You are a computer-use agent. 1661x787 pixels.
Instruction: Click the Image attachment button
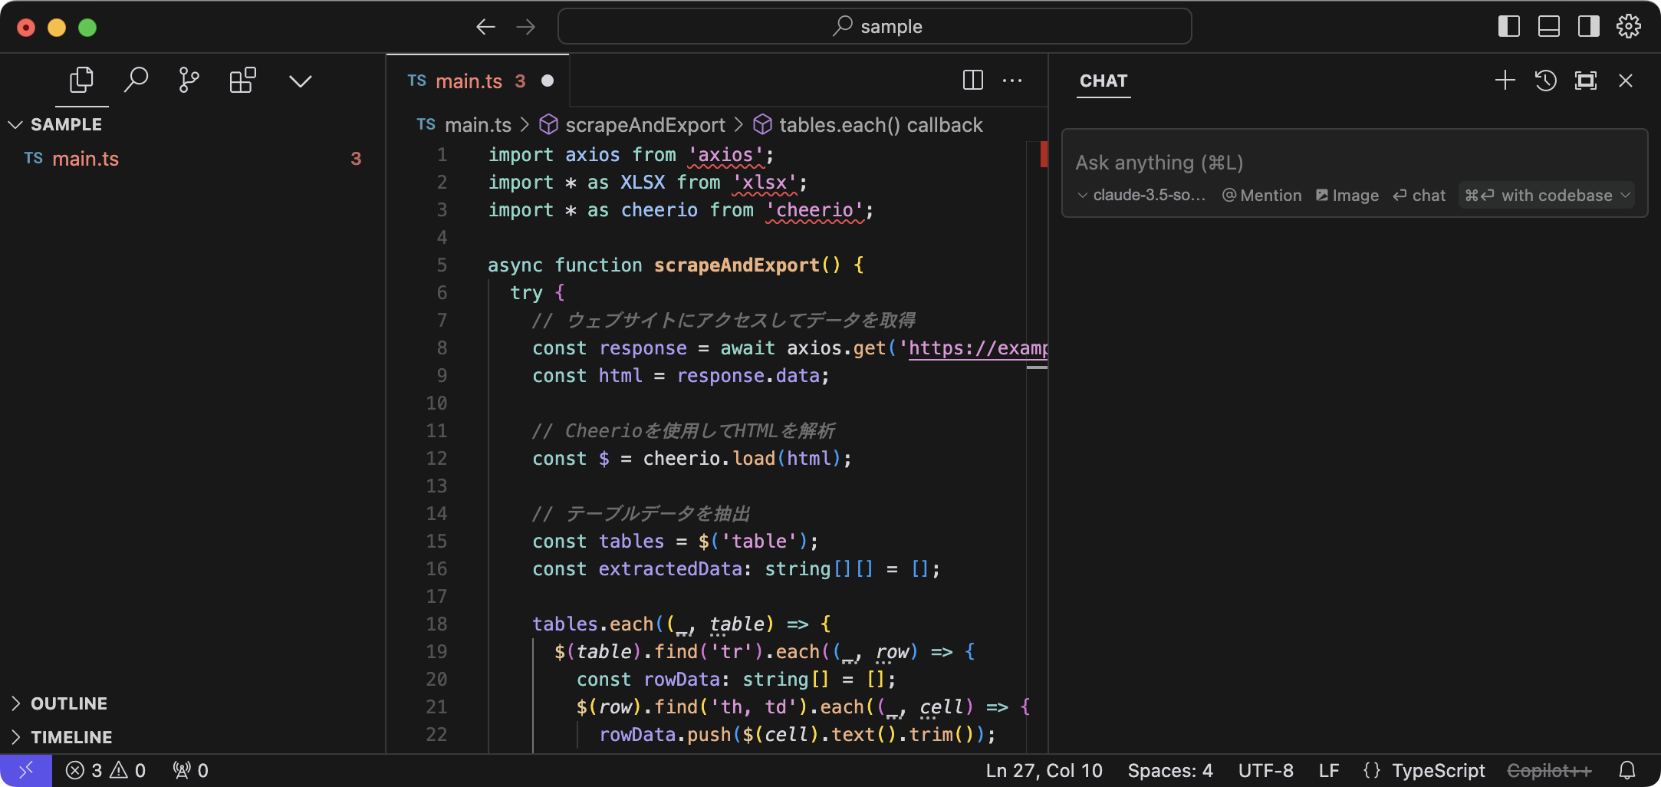1347,196
